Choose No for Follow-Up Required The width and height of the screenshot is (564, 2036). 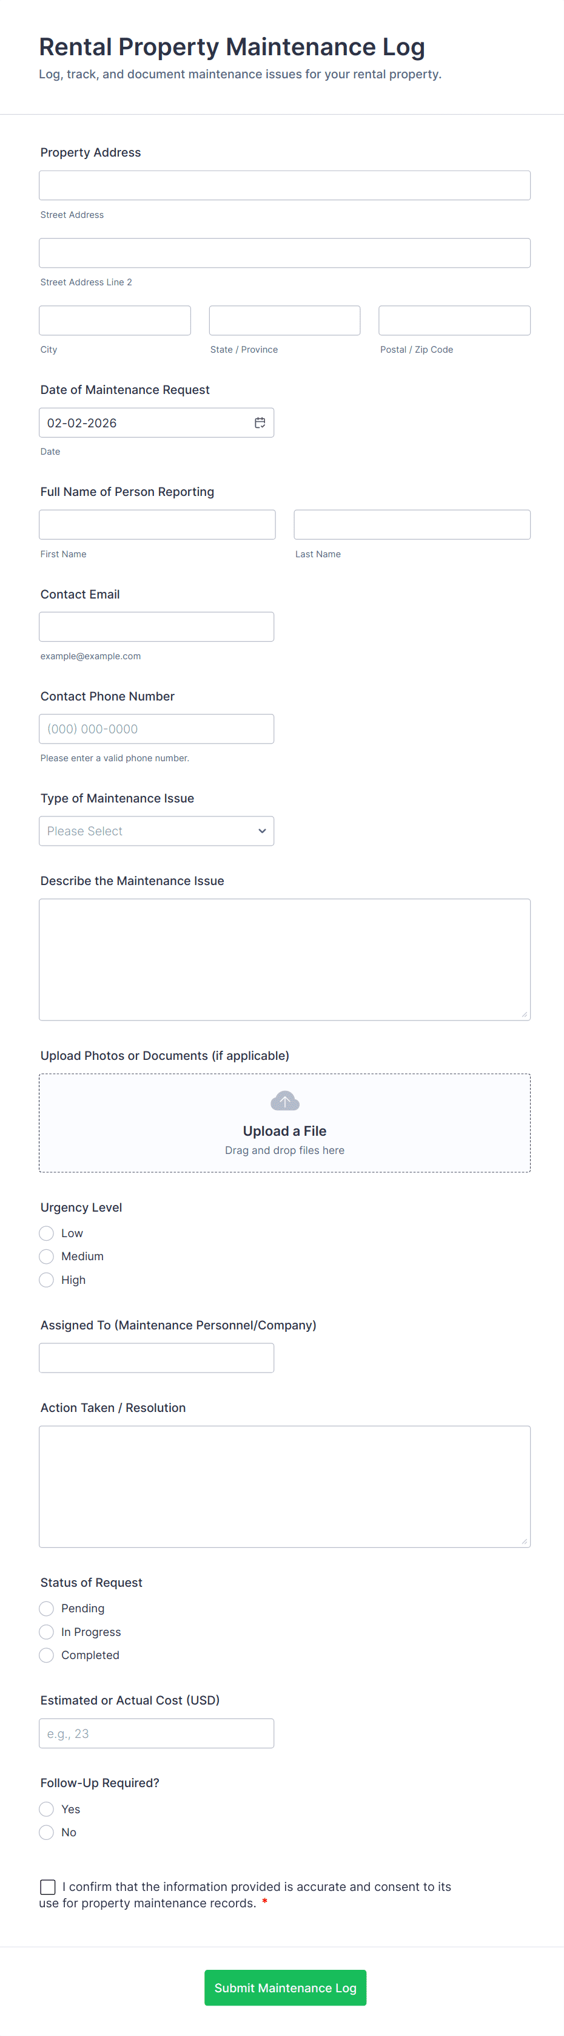click(47, 1832)
